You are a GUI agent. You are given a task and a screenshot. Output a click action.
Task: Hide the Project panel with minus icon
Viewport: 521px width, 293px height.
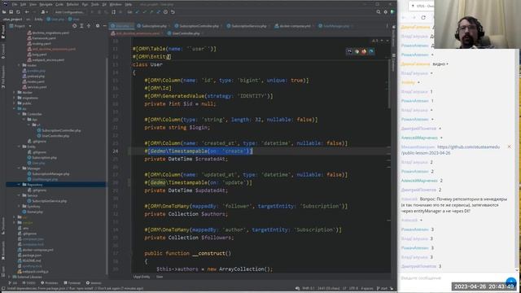104,26
